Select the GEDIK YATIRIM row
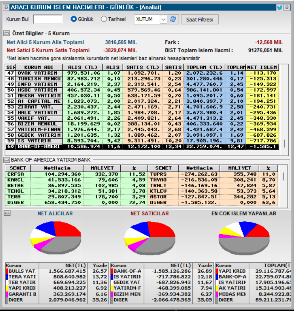The height and width of the screenshot is (311, 294). point(142,135)
